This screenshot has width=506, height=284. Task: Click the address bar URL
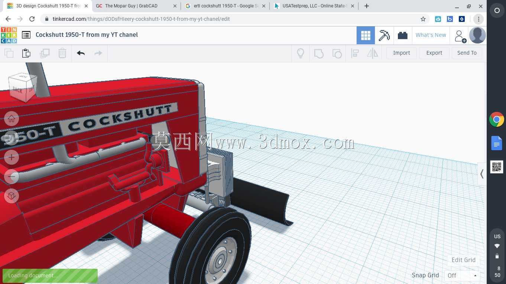[x=141, y=19]
